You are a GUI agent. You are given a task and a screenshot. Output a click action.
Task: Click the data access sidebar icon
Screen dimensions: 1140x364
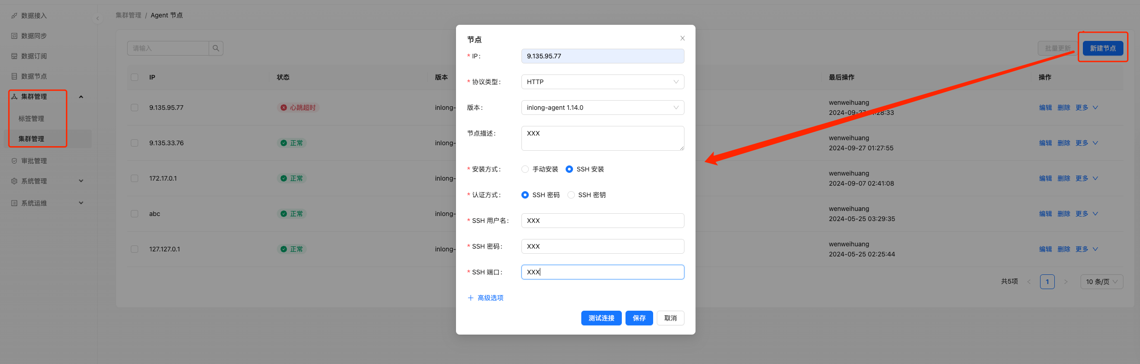14,16
